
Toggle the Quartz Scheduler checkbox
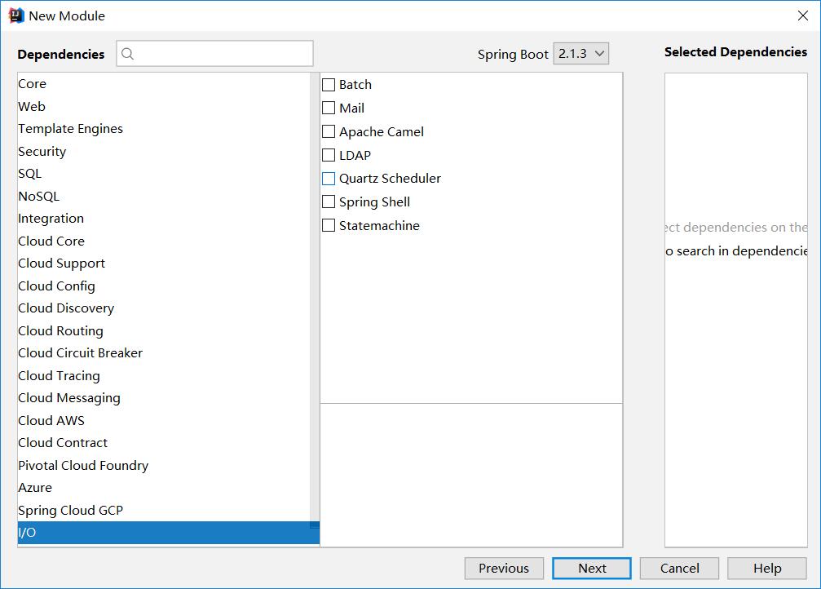pyautogui.click(x=329, y=179)
